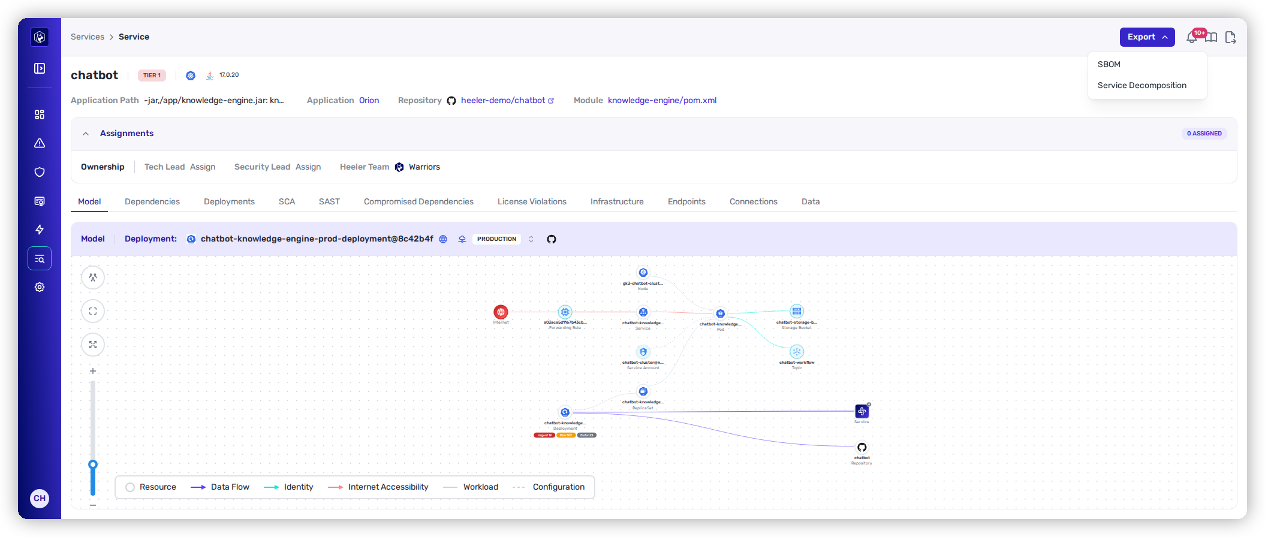Image resolution: width=1265 pixels, height=537 pixels.
Task: Click the Heeler logo in sidebar
Action: 40,37
